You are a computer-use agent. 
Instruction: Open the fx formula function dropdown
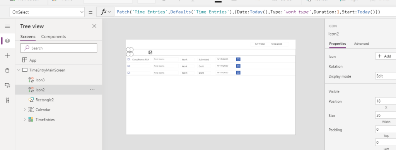106,12
